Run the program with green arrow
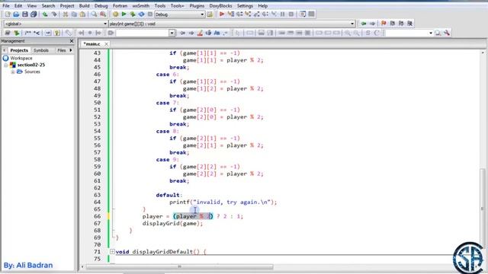 (x=124, y=14)
